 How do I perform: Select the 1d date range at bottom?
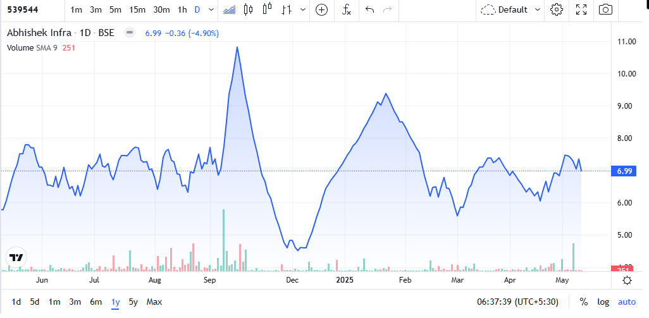pos(16,302)
